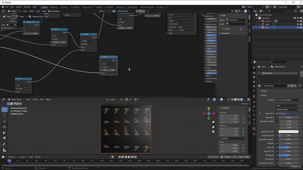Open the File menu
The image size is (303, 170).
click(7, 7)
